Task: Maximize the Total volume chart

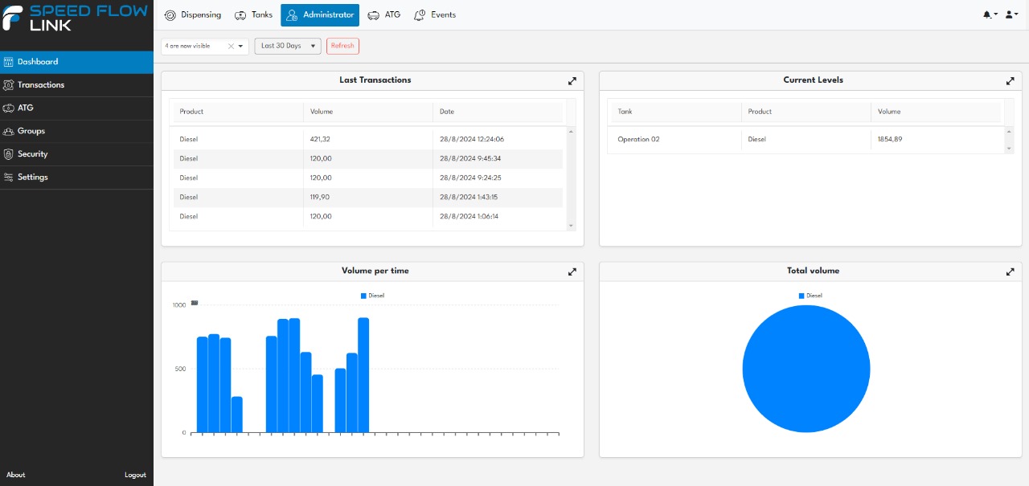Action: 1010,272
